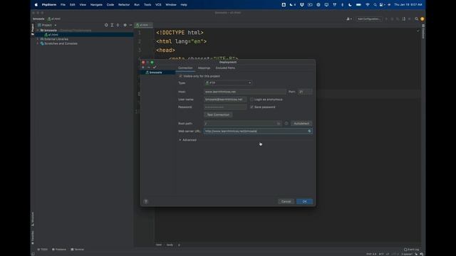This screenshot has height=256, width=456.
Task: Click the Wi-Fi icon in macOS menu bar
Action: [x=368, y=5]
